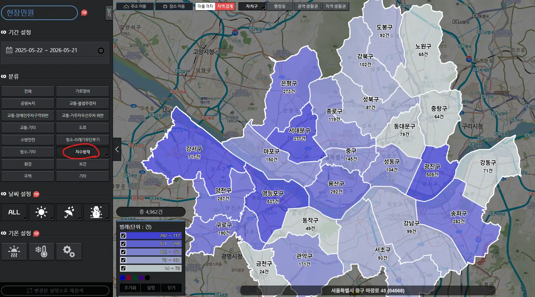Click 강서구 district label on map
Screen dimensions: 535x297
tap(194, 149)
